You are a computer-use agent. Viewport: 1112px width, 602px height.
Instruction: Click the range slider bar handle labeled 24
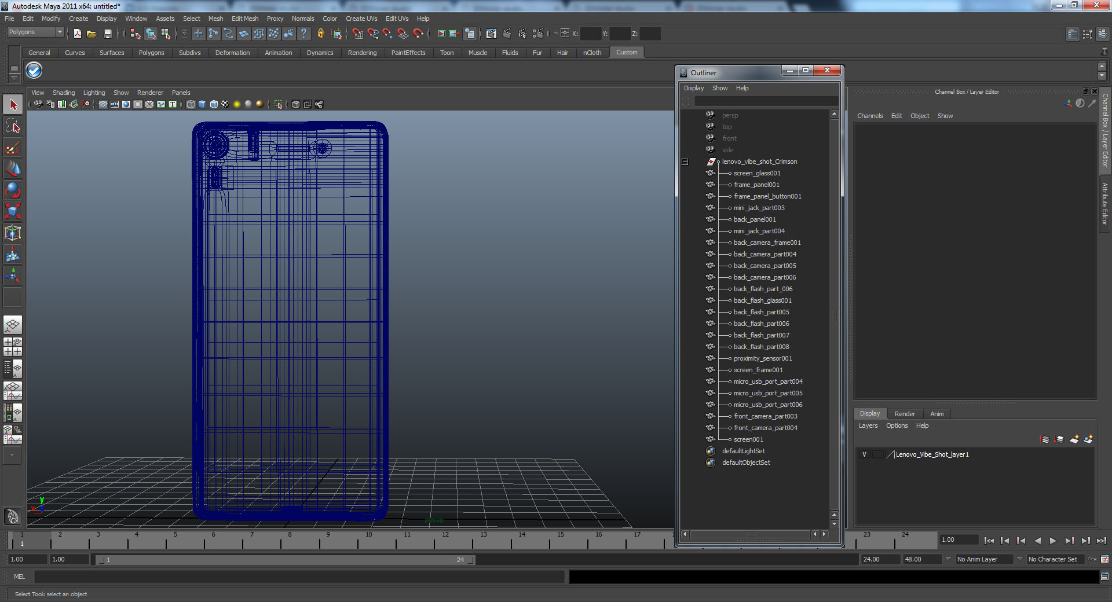pos(471,560)
